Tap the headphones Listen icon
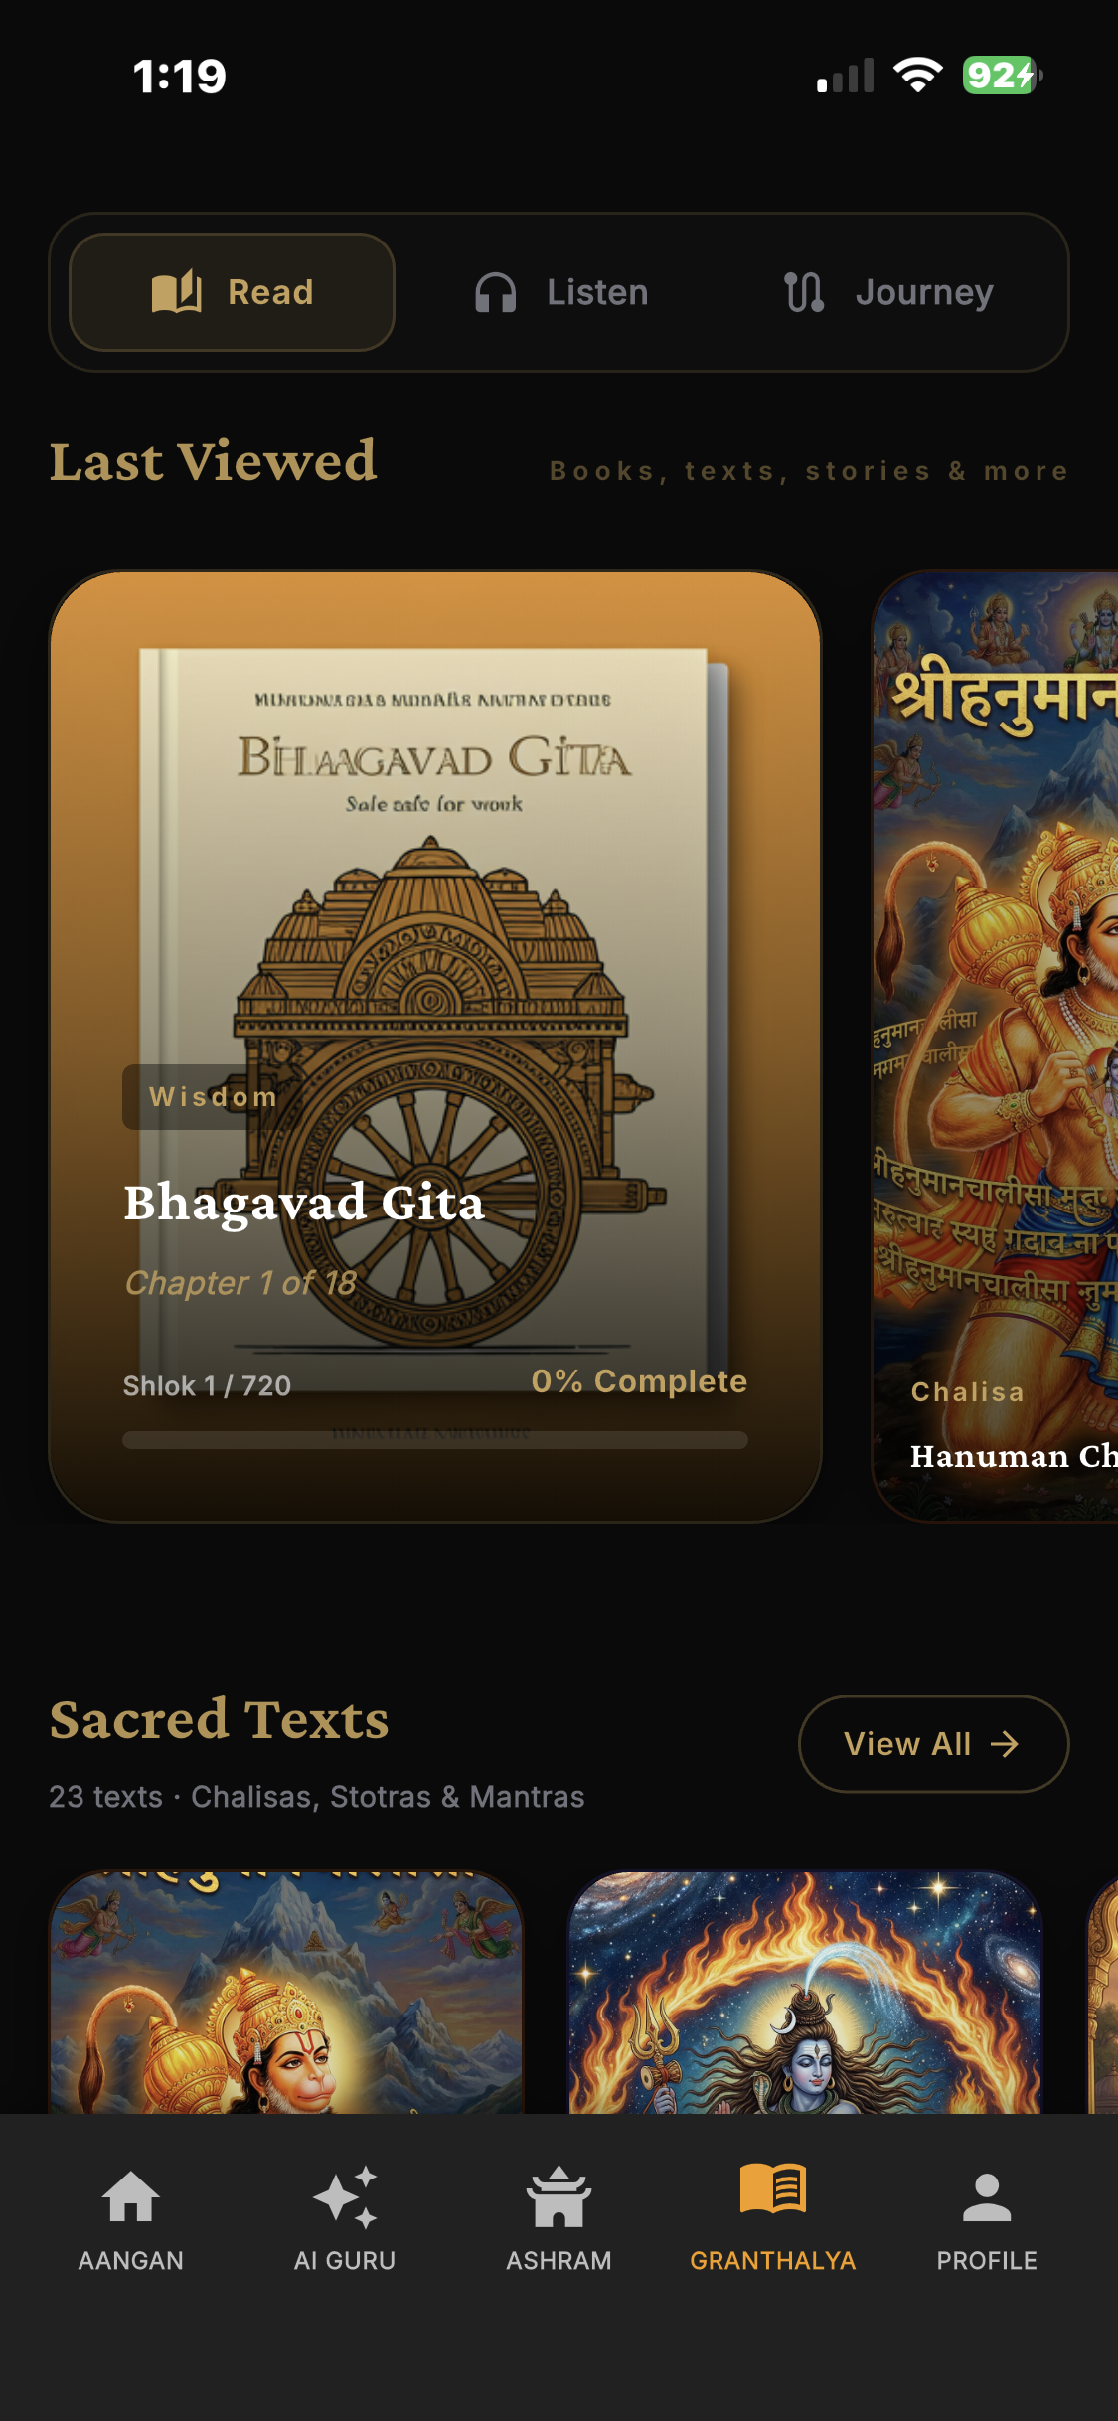The height and width of the screenshot is (2421, 1118). (x=495, y=292)
